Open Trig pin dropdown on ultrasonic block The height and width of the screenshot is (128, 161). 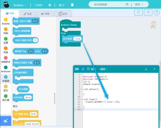tap(31, 51)
